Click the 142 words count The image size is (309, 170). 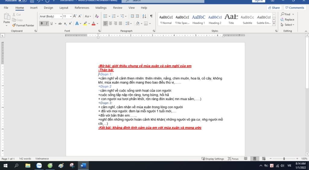[x=25, y=159]
